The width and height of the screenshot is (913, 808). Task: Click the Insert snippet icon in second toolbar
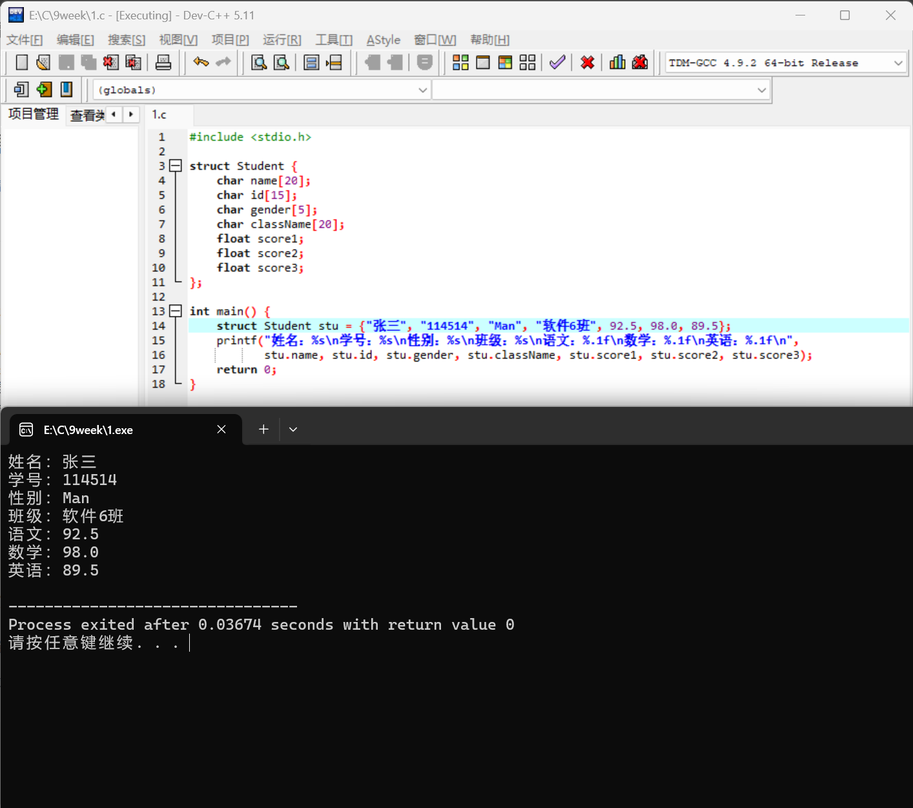(x=21, y=89)
